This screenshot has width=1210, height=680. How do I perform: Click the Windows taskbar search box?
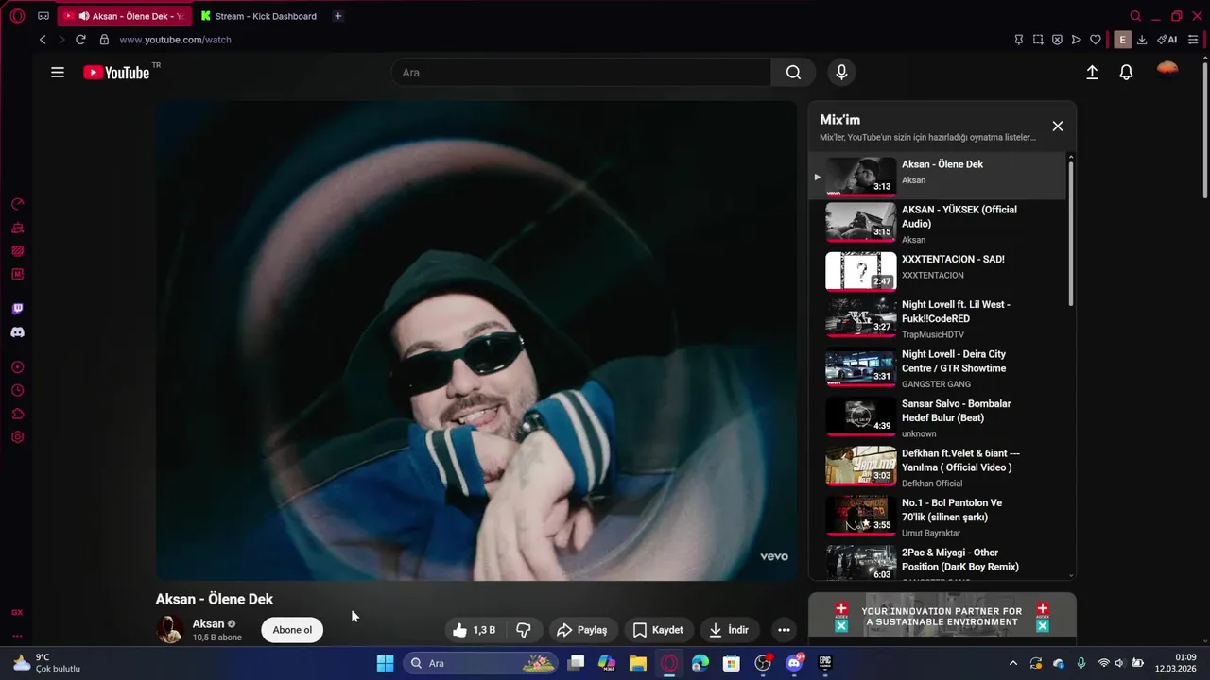[482, 663]
